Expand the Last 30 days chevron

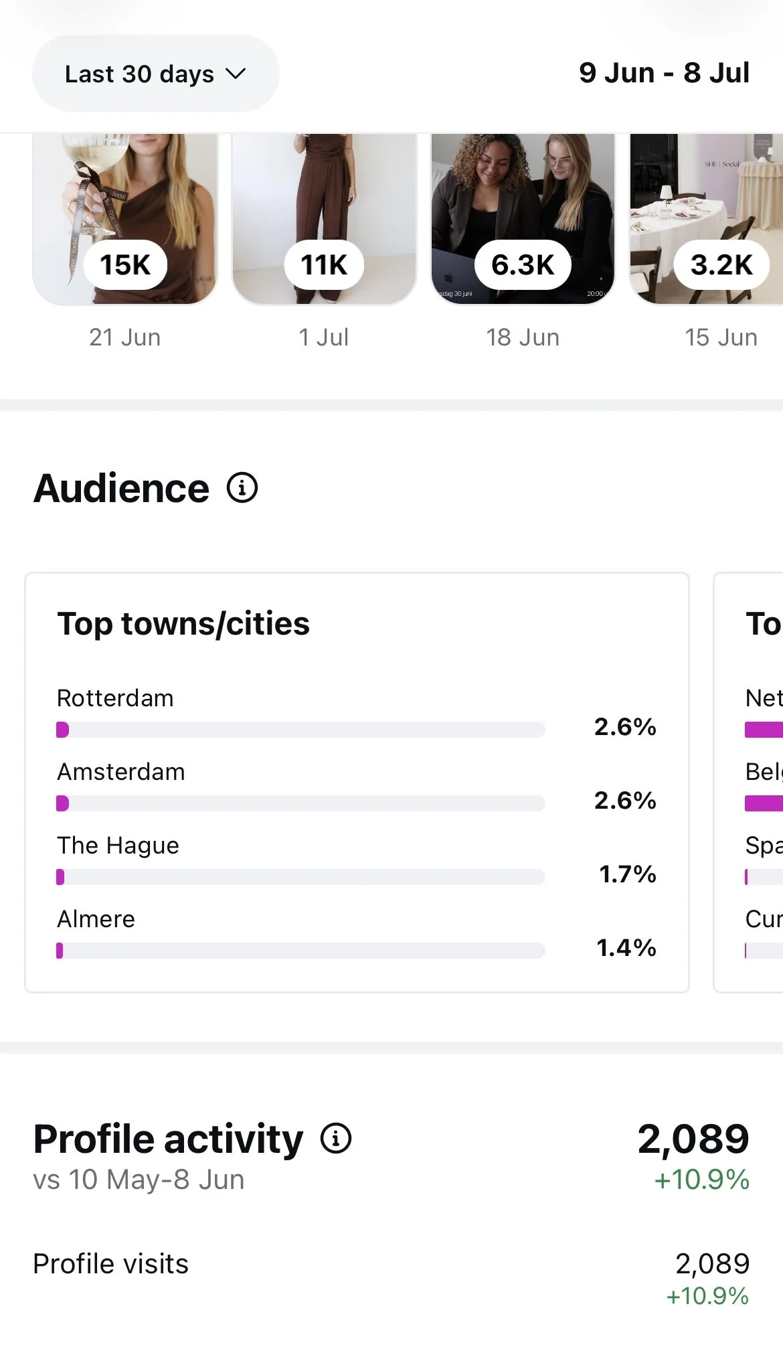[236, 74]
